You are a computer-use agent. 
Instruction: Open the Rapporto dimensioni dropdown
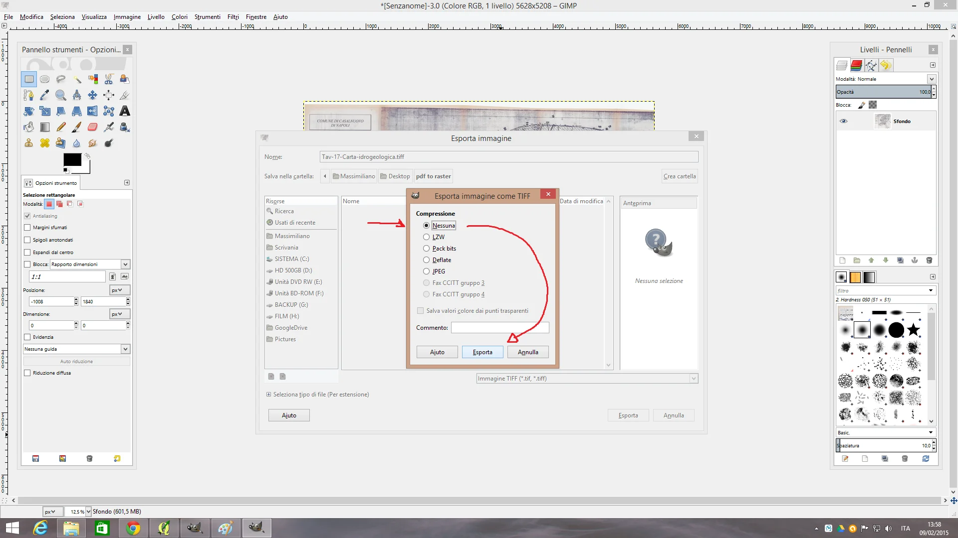(x=90, y=265)
